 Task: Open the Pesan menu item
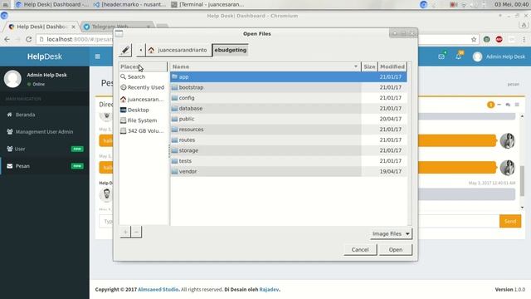(x=45, y=166)
